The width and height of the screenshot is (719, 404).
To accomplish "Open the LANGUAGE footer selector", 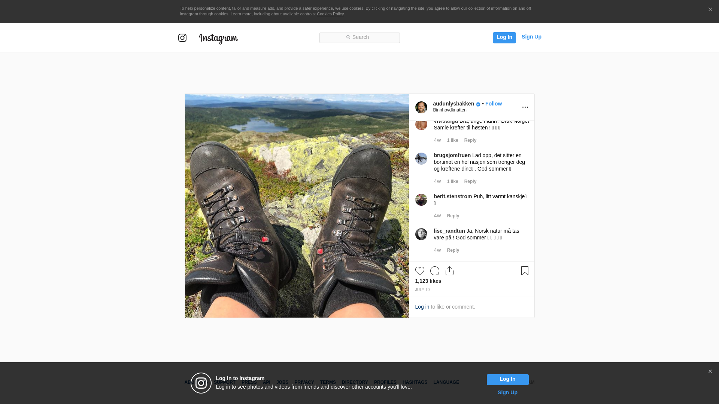I will click(x=446, y=382).
